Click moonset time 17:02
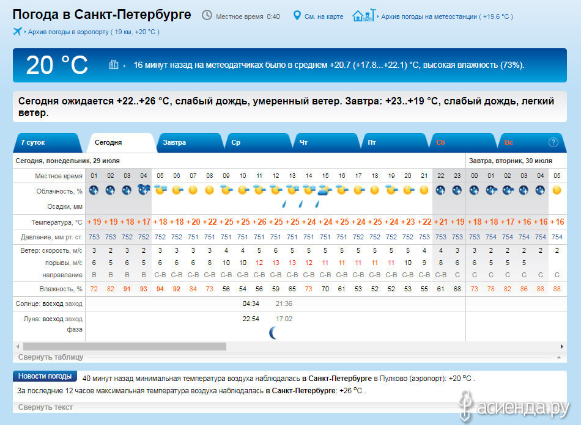Viewport: 581px width, 425px height. (284, 319)
